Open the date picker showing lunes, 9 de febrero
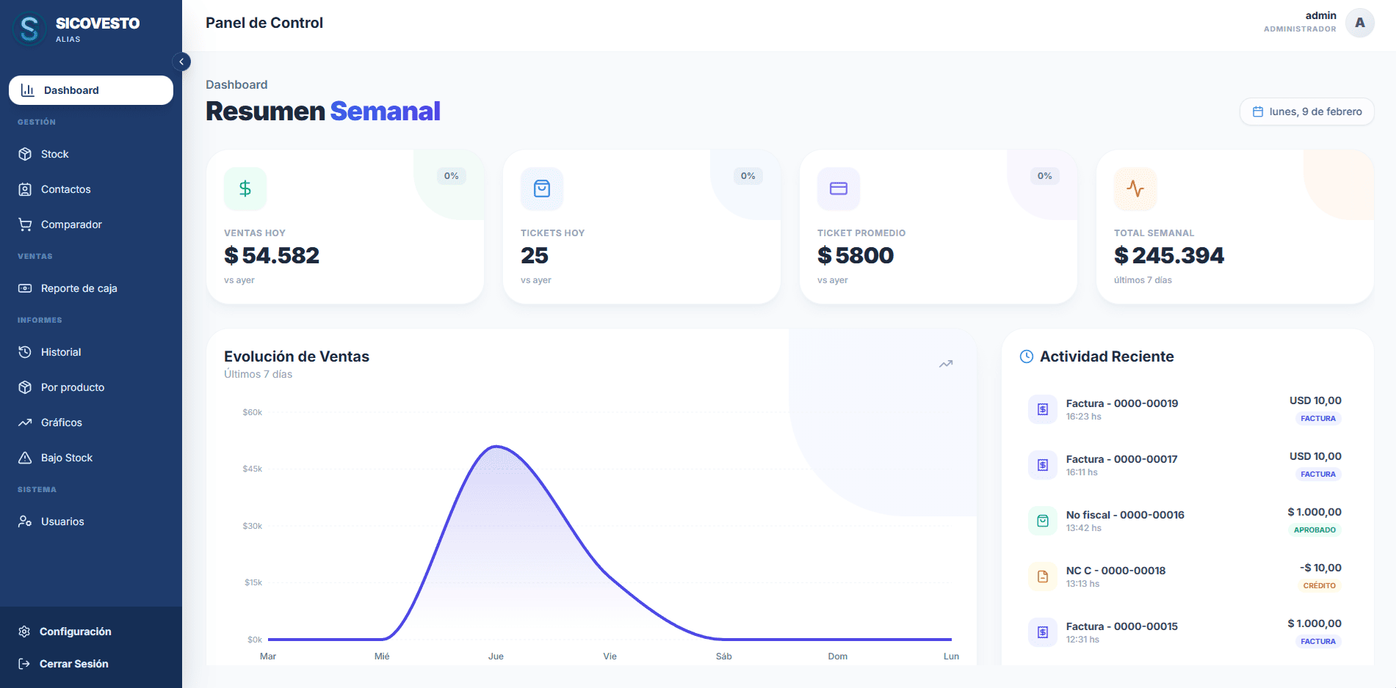Image resolution: width=1396 pixels, height=688 pixels. click(x=1306, y=111)
